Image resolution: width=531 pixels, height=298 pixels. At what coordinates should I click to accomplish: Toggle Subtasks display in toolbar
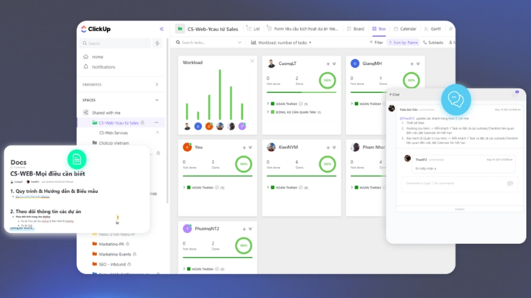pyautogui.click(x=433, y=42)
